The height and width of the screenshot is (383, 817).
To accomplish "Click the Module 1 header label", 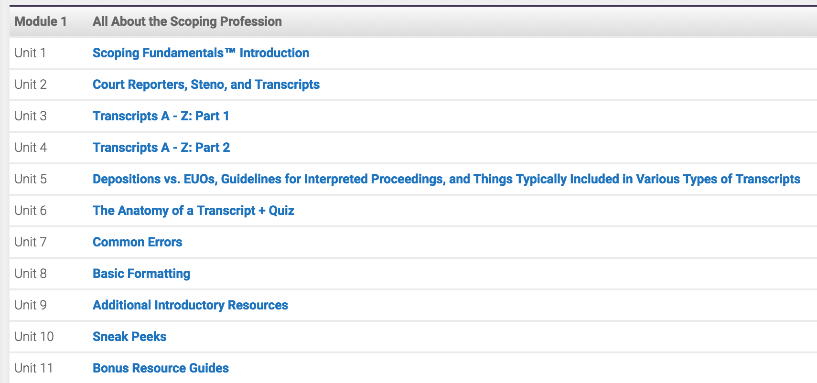I will (x=41, y=21).
